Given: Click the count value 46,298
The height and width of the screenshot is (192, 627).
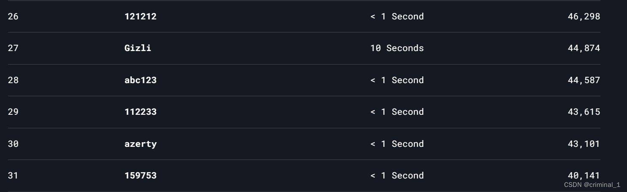Looking at the screenshot, I should coord(584,16).
